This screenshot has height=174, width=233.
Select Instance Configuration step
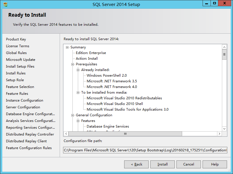click(24, 100)
